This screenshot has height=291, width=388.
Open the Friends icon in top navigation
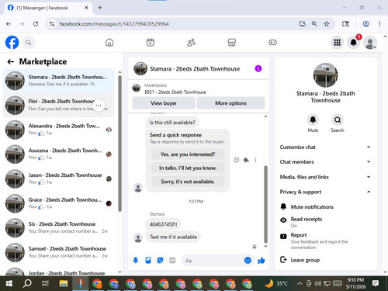(191, 43)
